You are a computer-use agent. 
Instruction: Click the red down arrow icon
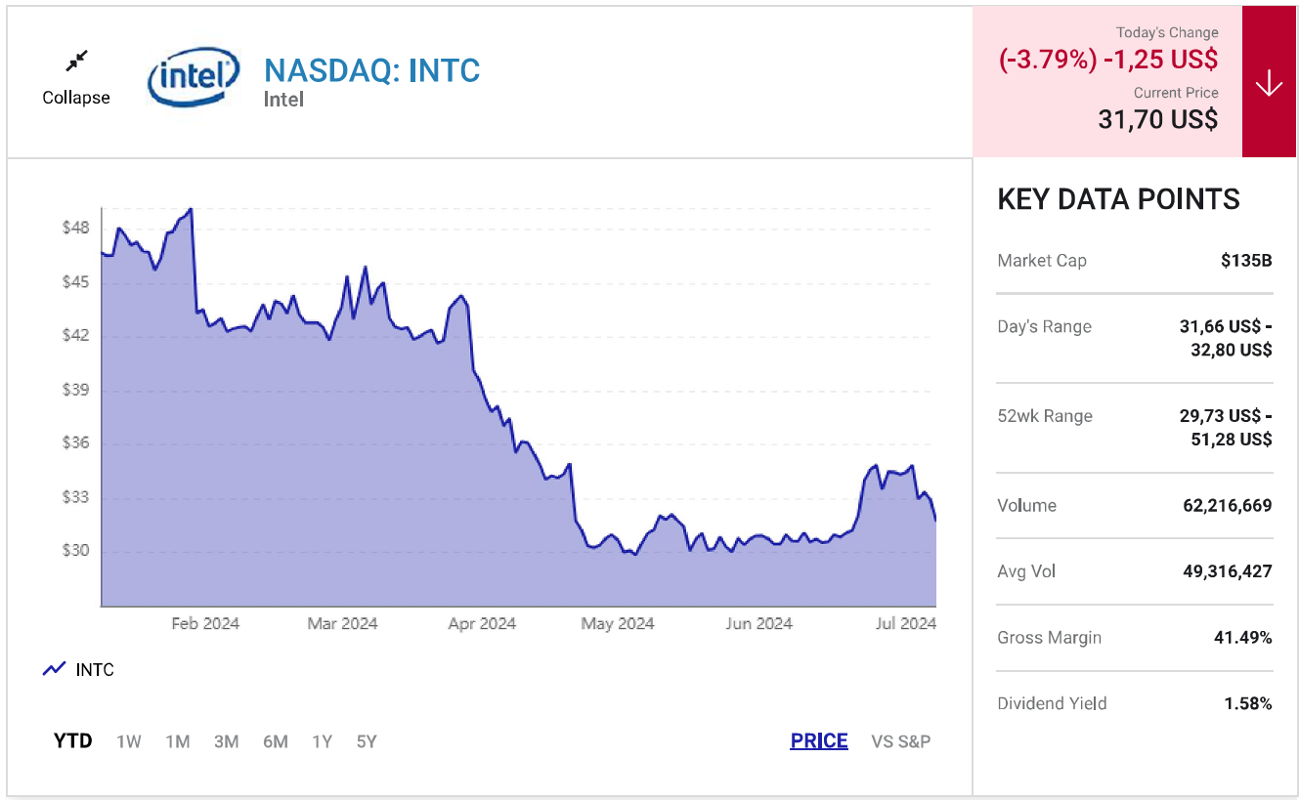1268,84
